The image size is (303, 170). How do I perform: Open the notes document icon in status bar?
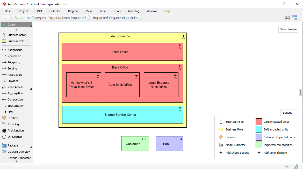click(x=295, y=166)
